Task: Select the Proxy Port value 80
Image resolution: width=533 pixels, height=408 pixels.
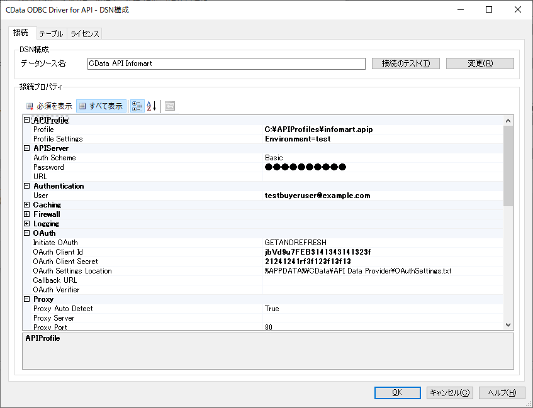Action: point(269,327)
